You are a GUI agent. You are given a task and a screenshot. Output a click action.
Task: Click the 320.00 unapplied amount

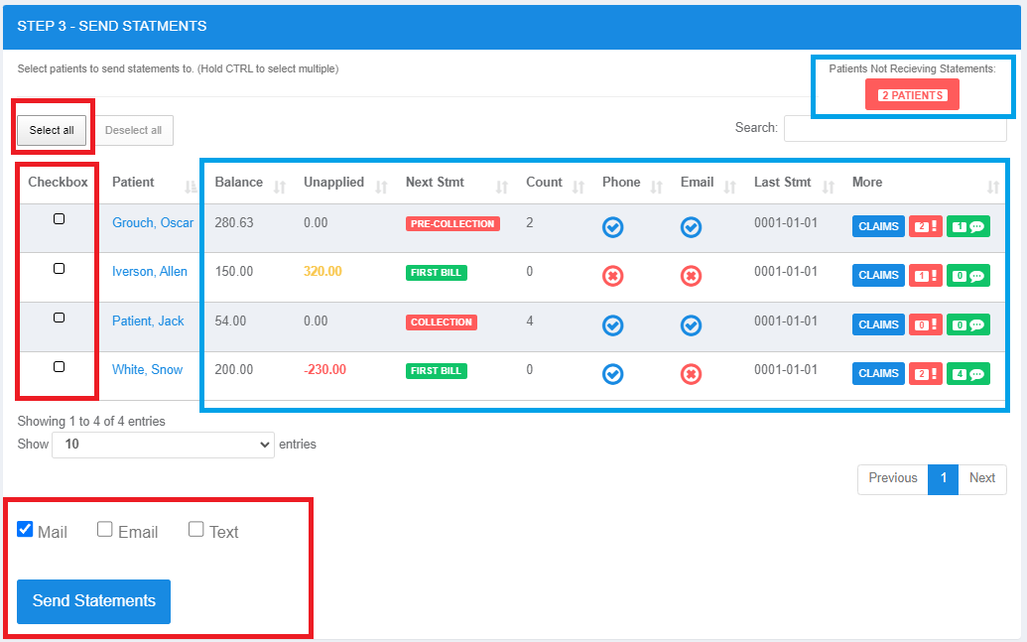(322, 271)
